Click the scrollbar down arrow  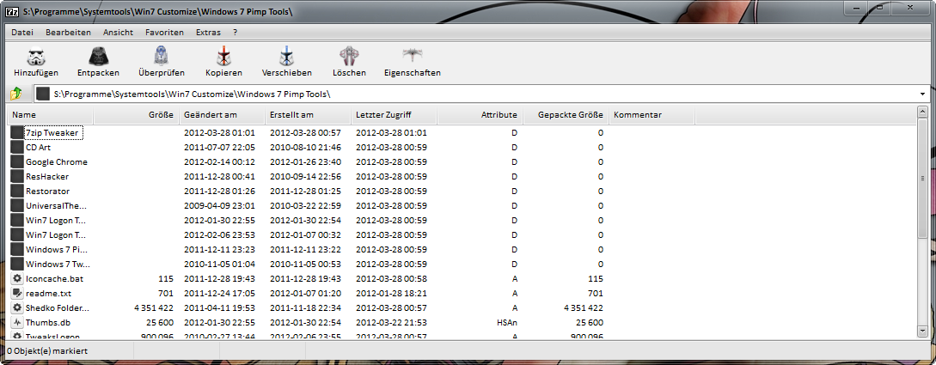(922, 332)
